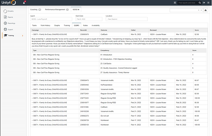Open the Tasks tab
This screenshot has width=212, height=136.
(x=34, y=25)
